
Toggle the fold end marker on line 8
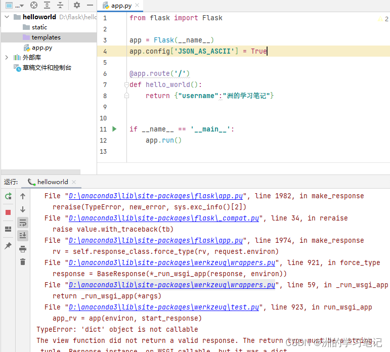[x=126, y=96]
